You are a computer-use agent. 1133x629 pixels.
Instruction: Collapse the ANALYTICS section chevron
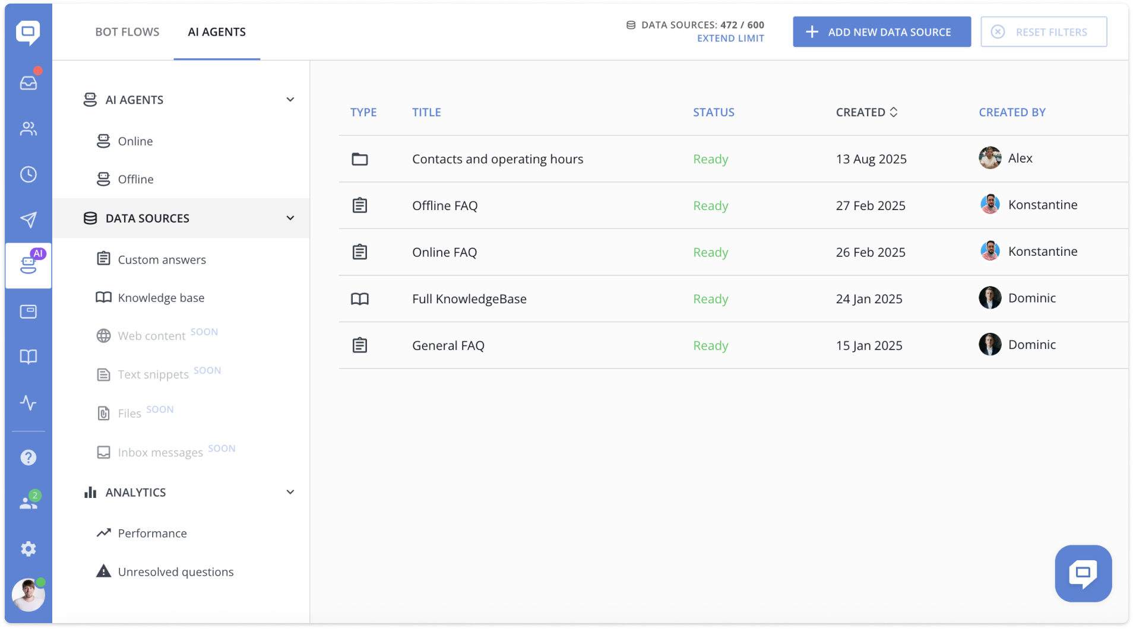290,492
